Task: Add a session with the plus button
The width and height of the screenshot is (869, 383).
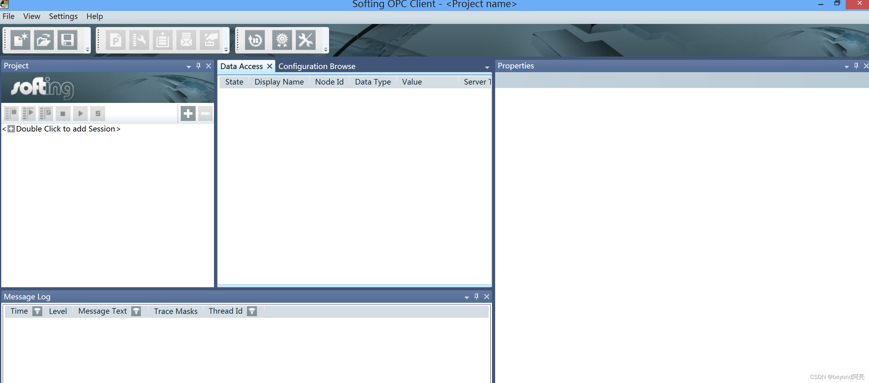Action: click(x=188, y=113)
